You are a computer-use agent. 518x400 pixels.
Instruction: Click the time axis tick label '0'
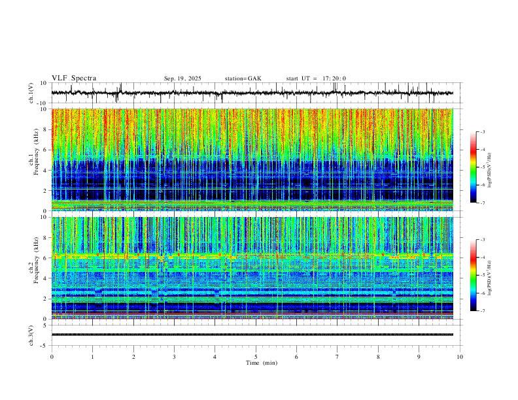[x=52, y=357]
